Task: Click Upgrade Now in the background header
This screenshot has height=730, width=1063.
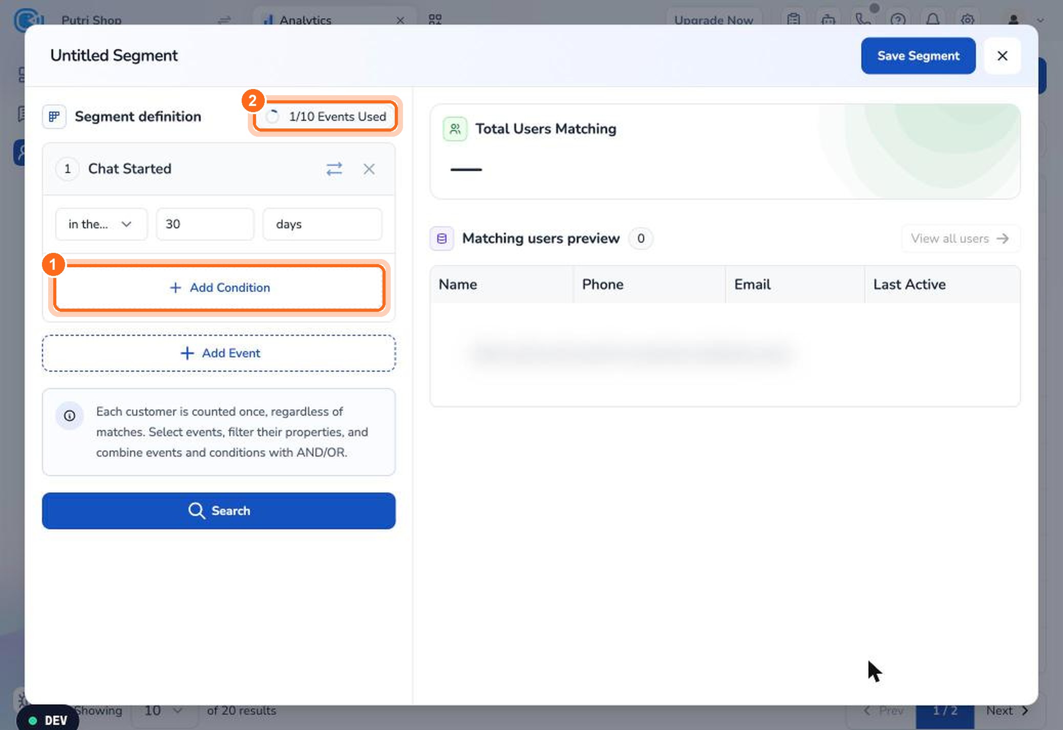Action: (x=713, y=20)
